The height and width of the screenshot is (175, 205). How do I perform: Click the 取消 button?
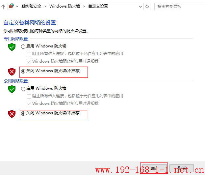click(182, 168)
